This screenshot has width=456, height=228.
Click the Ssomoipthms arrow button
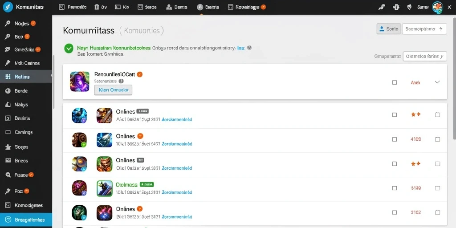[x=424, y=29]
